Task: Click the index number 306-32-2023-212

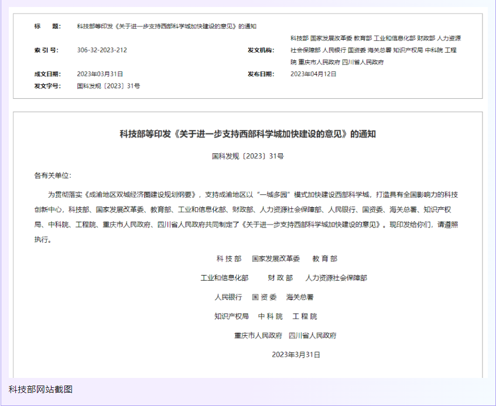Action: tap(102, 50)
